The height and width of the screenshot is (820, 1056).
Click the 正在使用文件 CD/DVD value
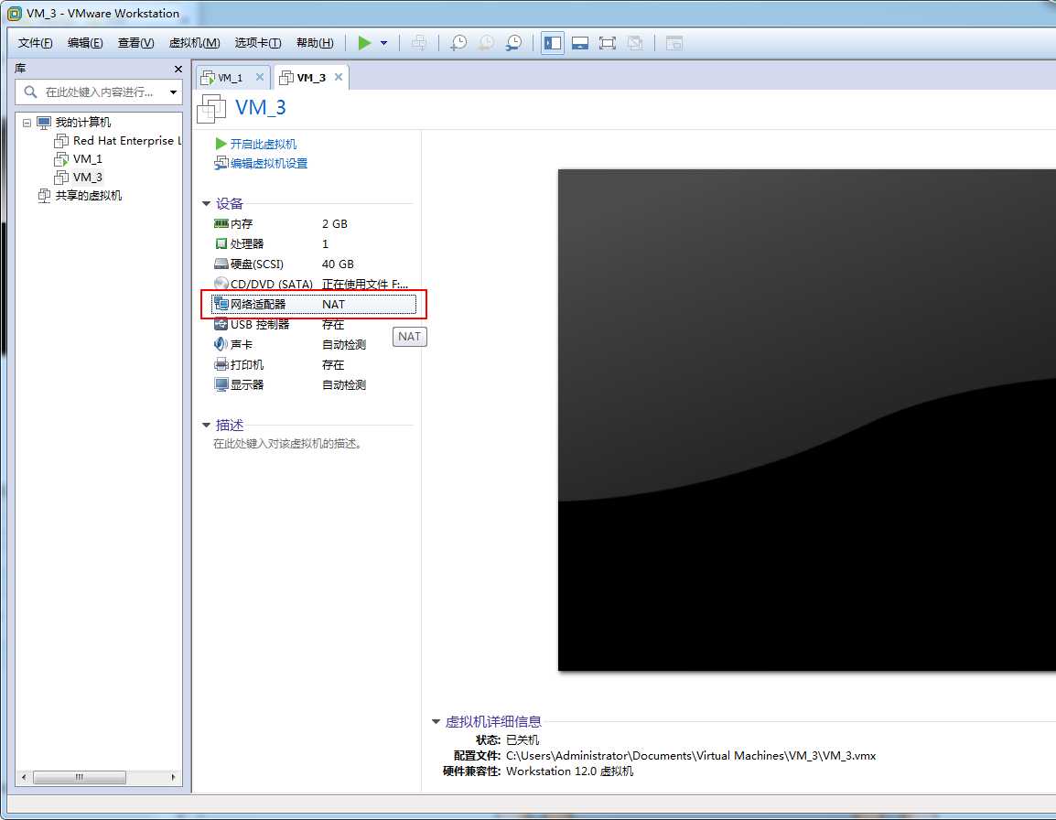point(364,285)
